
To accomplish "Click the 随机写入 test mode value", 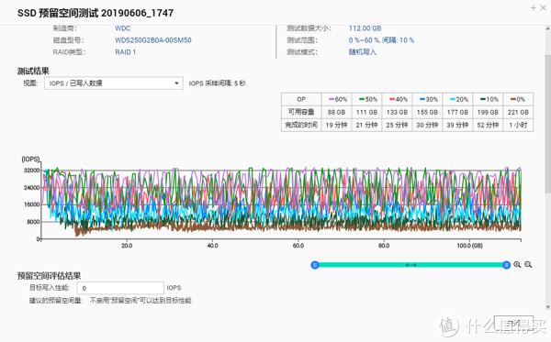I will tap(363, 52).
